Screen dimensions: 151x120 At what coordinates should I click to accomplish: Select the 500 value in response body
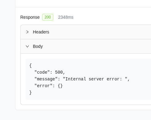click(59, 72)
